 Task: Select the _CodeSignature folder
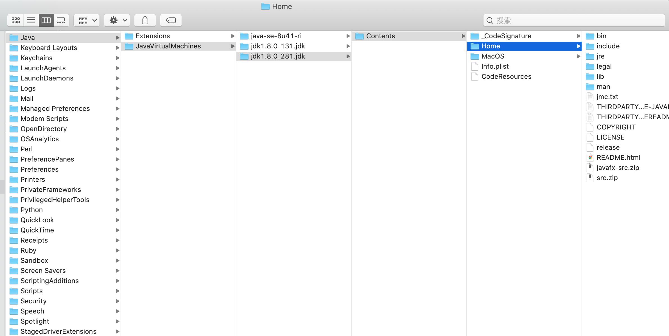506,36
